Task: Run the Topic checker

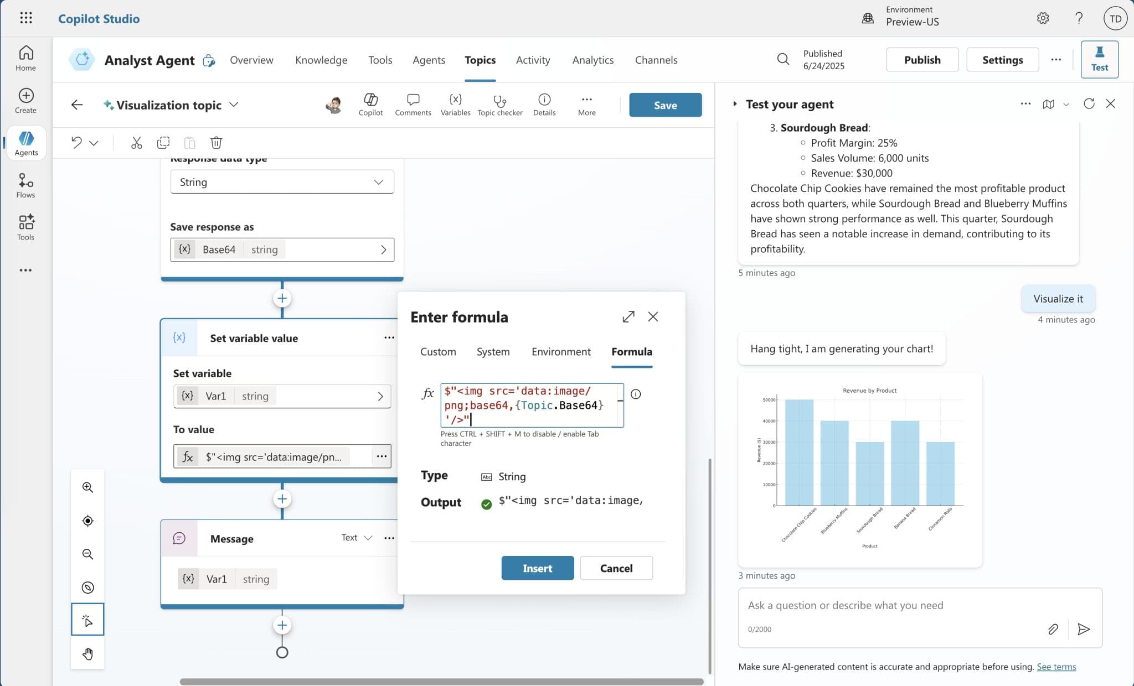Action: (499, 105)
